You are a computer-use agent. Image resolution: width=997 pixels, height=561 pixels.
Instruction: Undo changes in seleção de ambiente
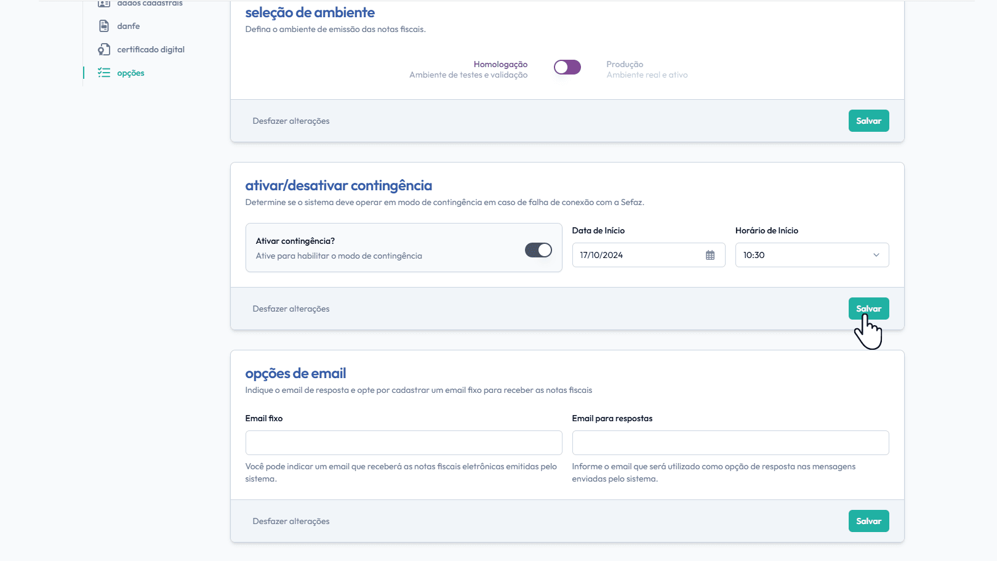tap(291, 121)
